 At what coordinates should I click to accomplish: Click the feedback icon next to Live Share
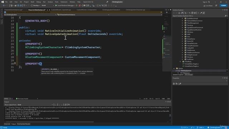pos(216,6)
